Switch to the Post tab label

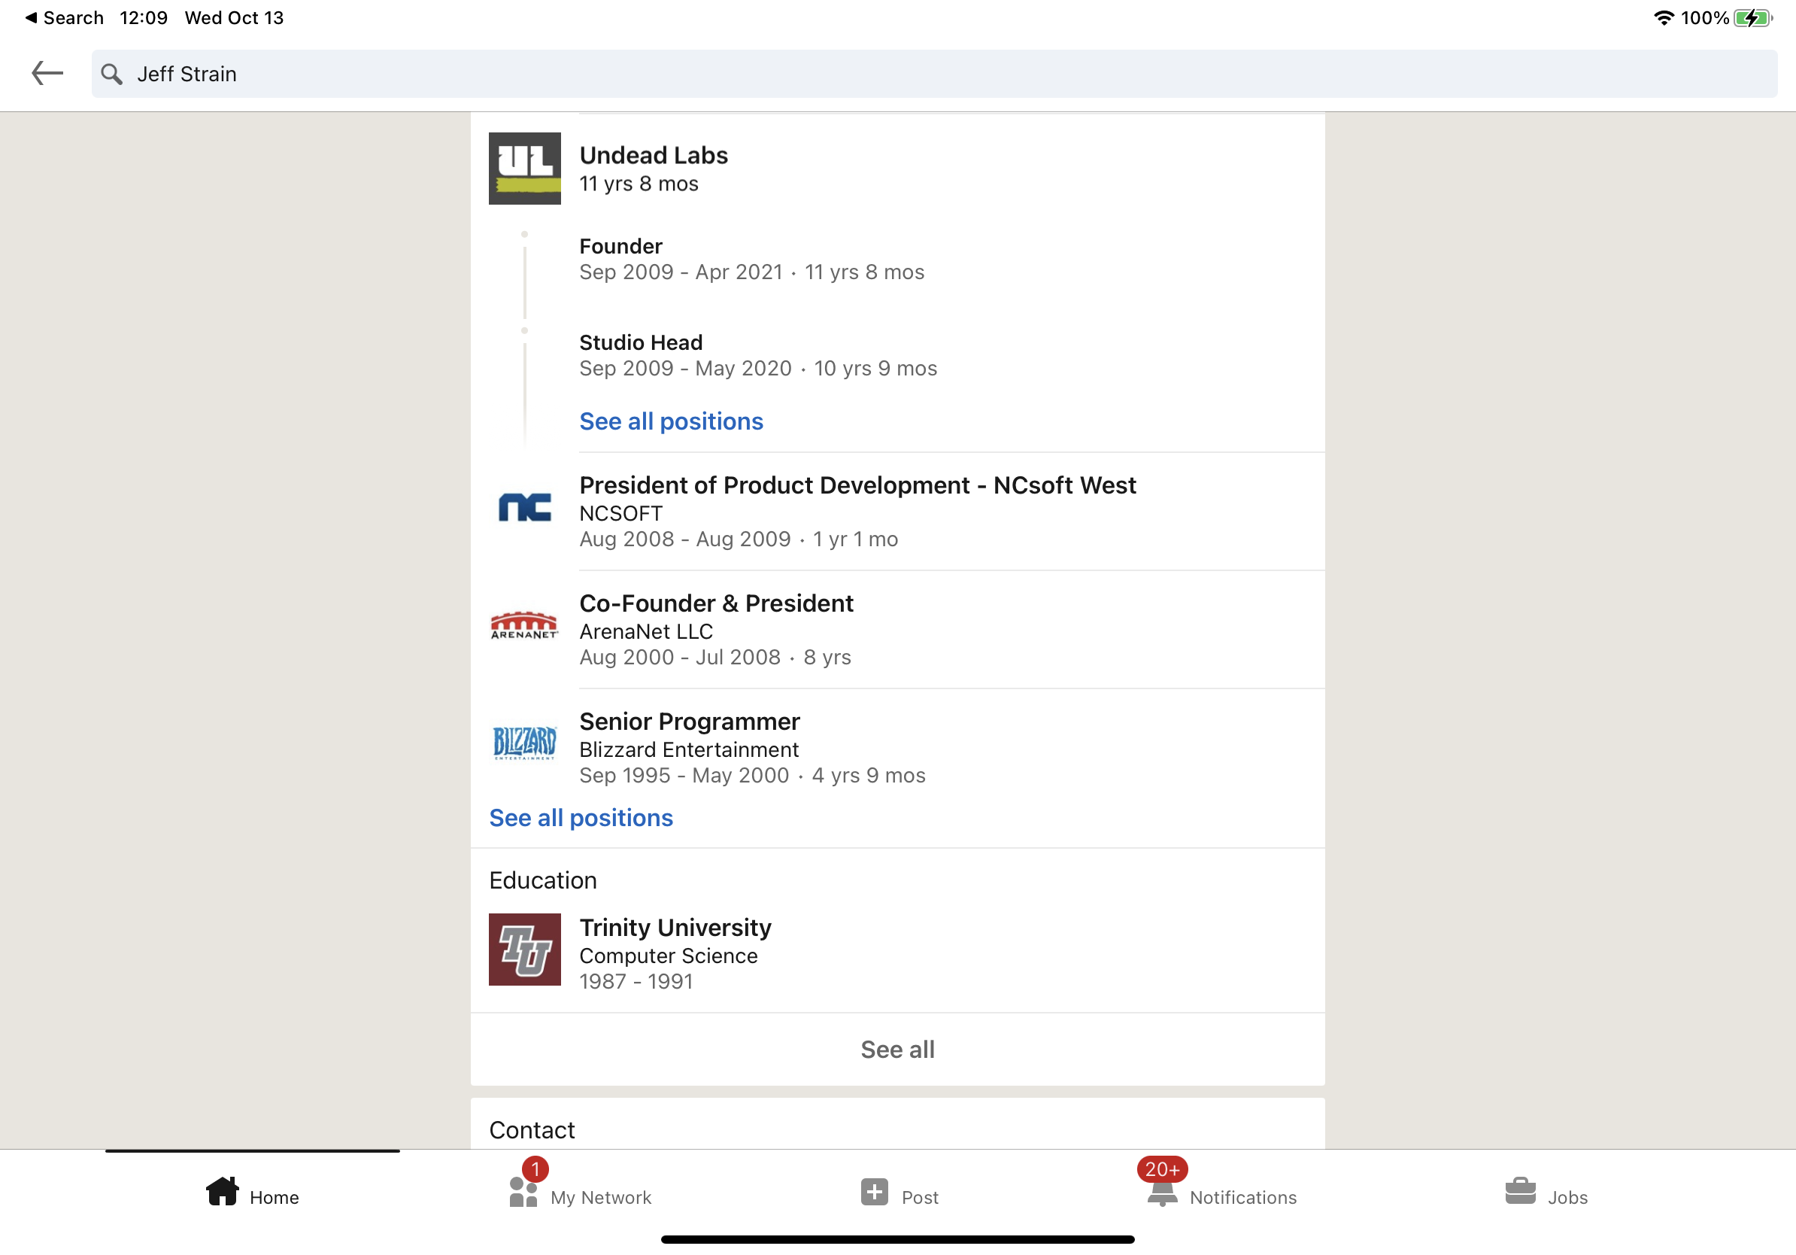pos(920,1198)
